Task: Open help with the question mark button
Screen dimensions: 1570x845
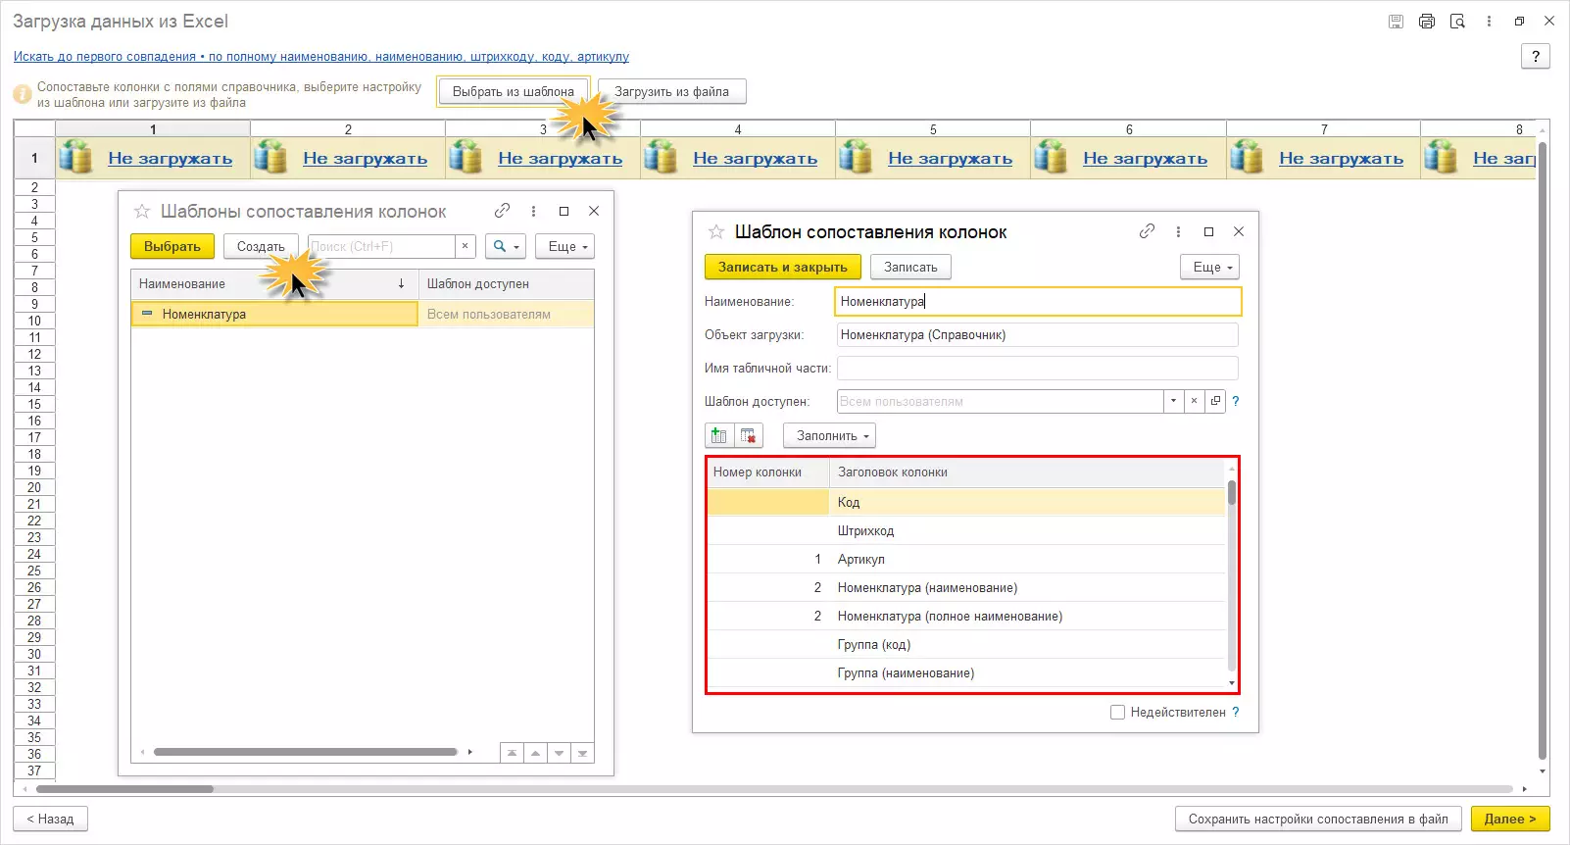Action: click(1536, 57)
